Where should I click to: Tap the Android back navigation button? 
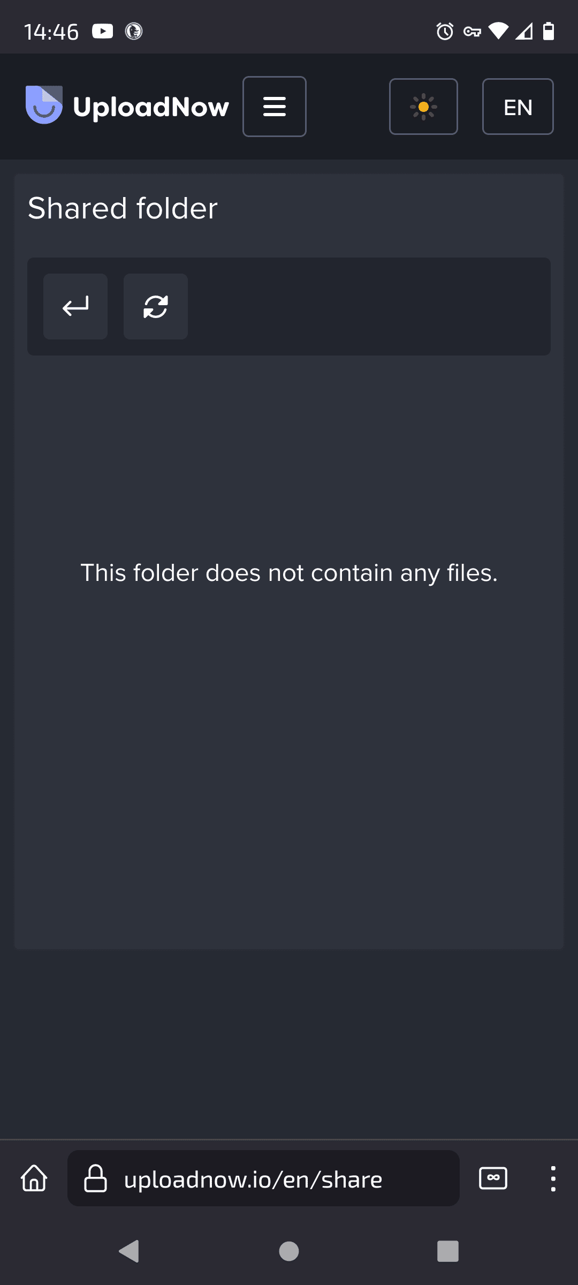(129, 1251)
